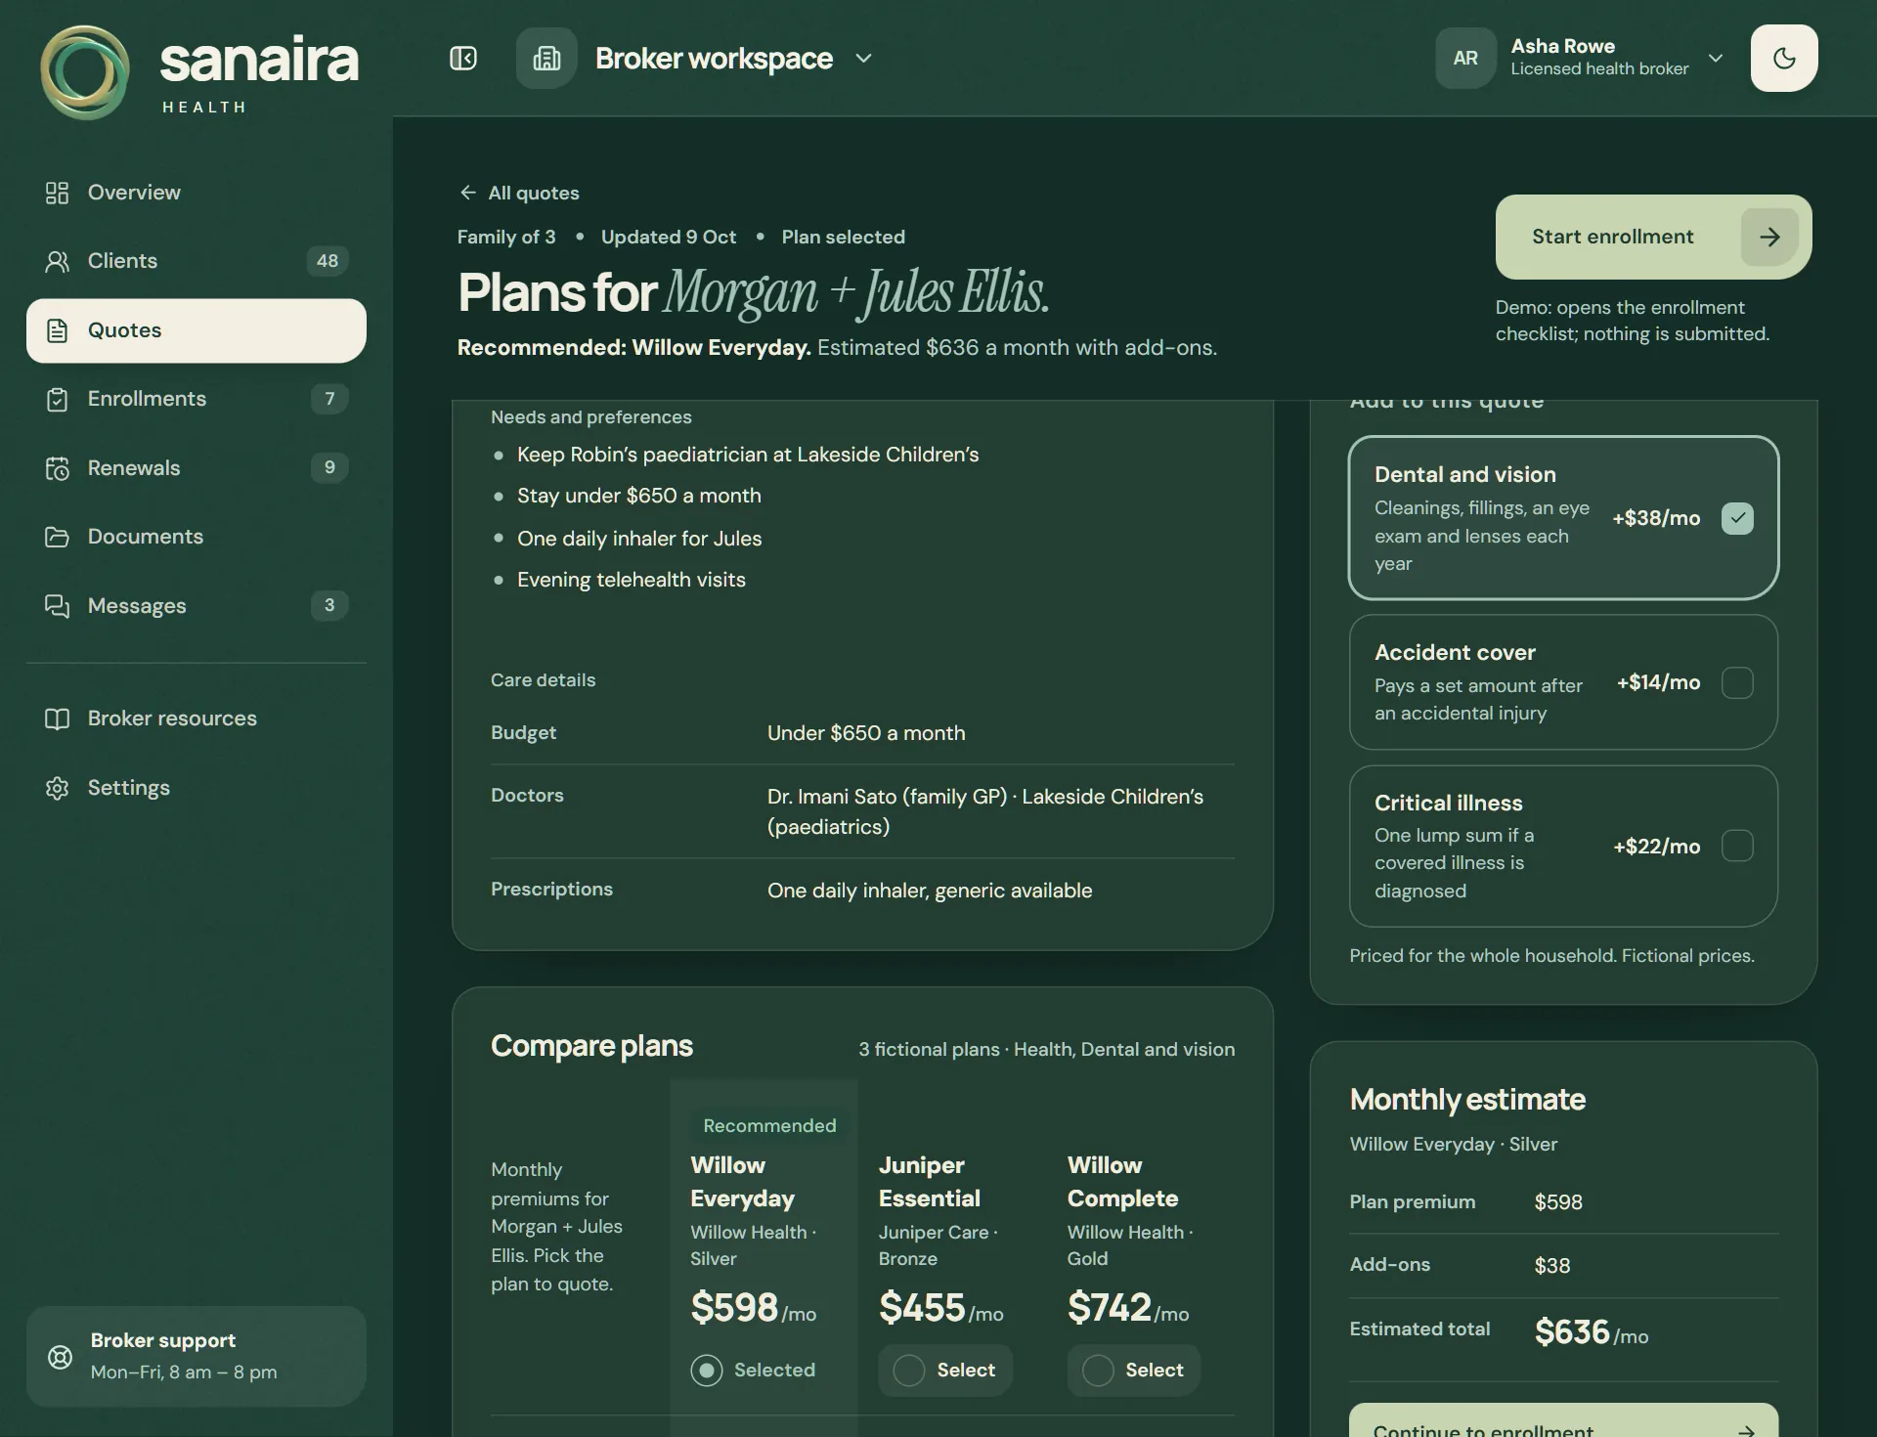Image resolution: width=1877 pixels, height=1437 pixels.
Task: Open Renewals from the sidebar
Action: [196, 468]
